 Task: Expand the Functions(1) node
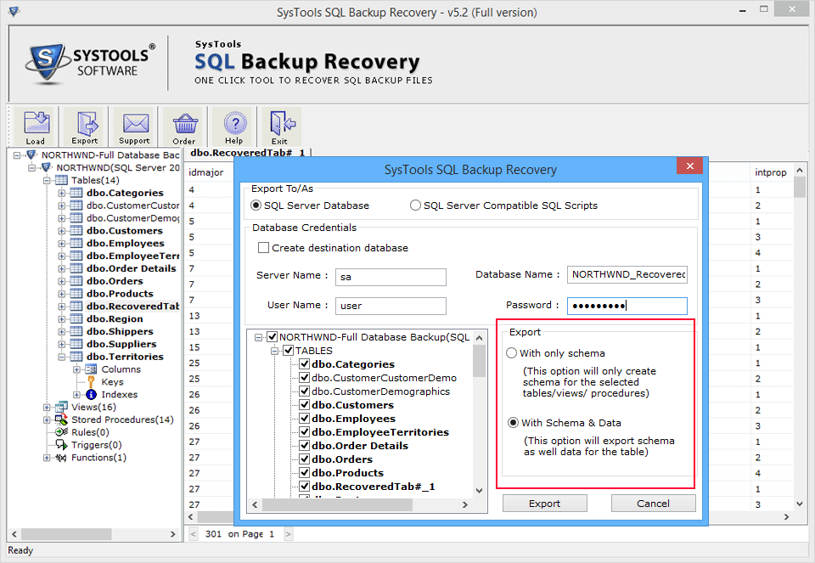(47, 458)
